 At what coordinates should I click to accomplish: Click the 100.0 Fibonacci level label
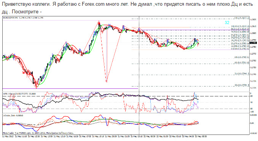pyautogui.click(x=240, y=26)
